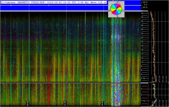Click the 30 frequency tick label
Screen dimensions: 169x107
[x=142, y=21]
